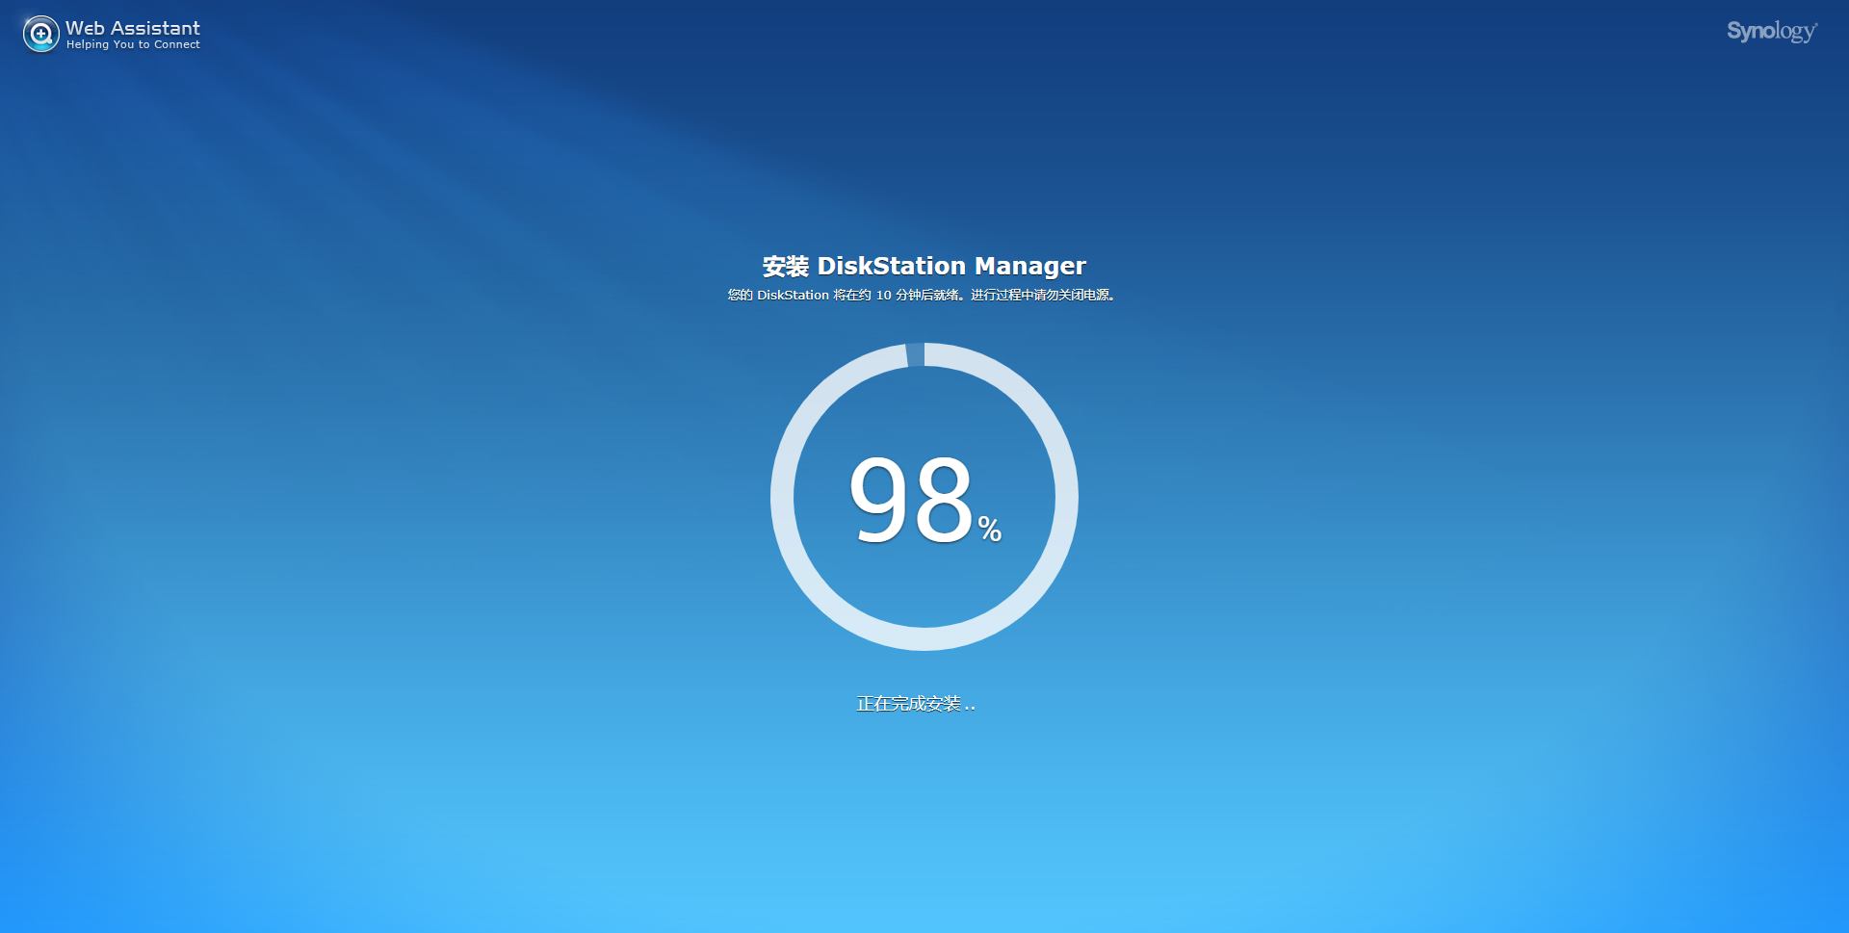This screenshot has width=1849, height=933.
Task: Click the Web Assistant magnifier logo icon
Action: coord(41,35)
